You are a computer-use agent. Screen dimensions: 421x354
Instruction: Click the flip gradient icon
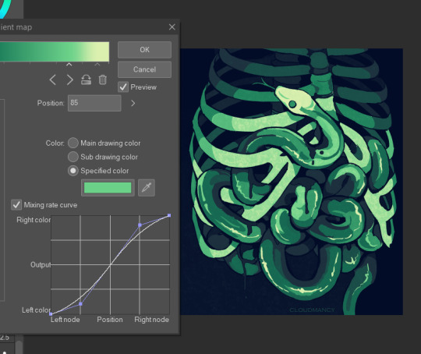click(x=86, y=80)
